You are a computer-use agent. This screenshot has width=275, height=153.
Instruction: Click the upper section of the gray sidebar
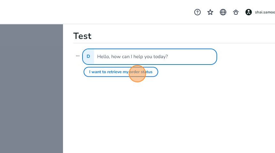(x=31, y=35)
